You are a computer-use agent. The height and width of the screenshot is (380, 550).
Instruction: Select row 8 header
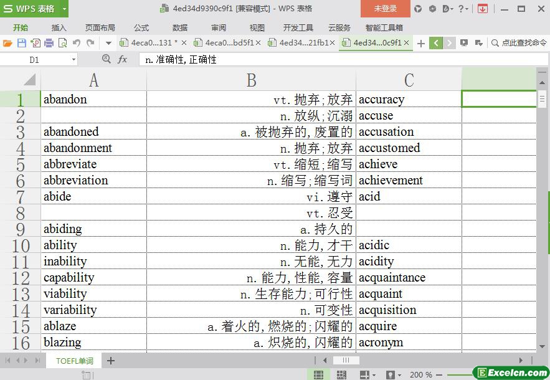21,212
